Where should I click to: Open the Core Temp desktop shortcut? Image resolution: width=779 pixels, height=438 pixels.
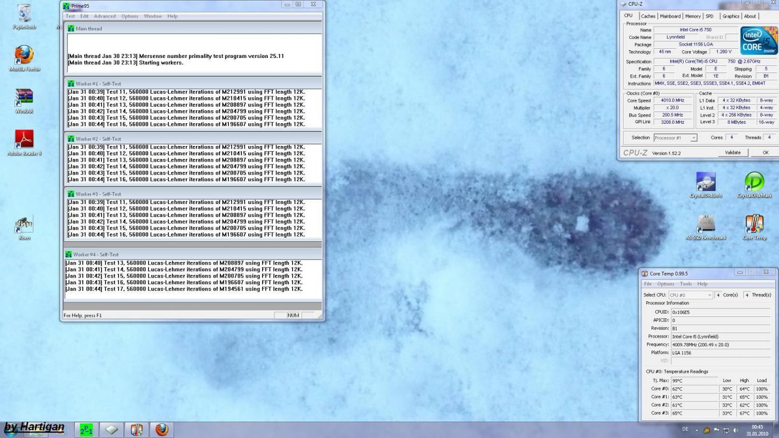[754, 227]
